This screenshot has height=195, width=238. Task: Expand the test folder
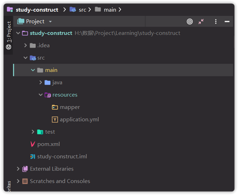(x=33, y=132)
